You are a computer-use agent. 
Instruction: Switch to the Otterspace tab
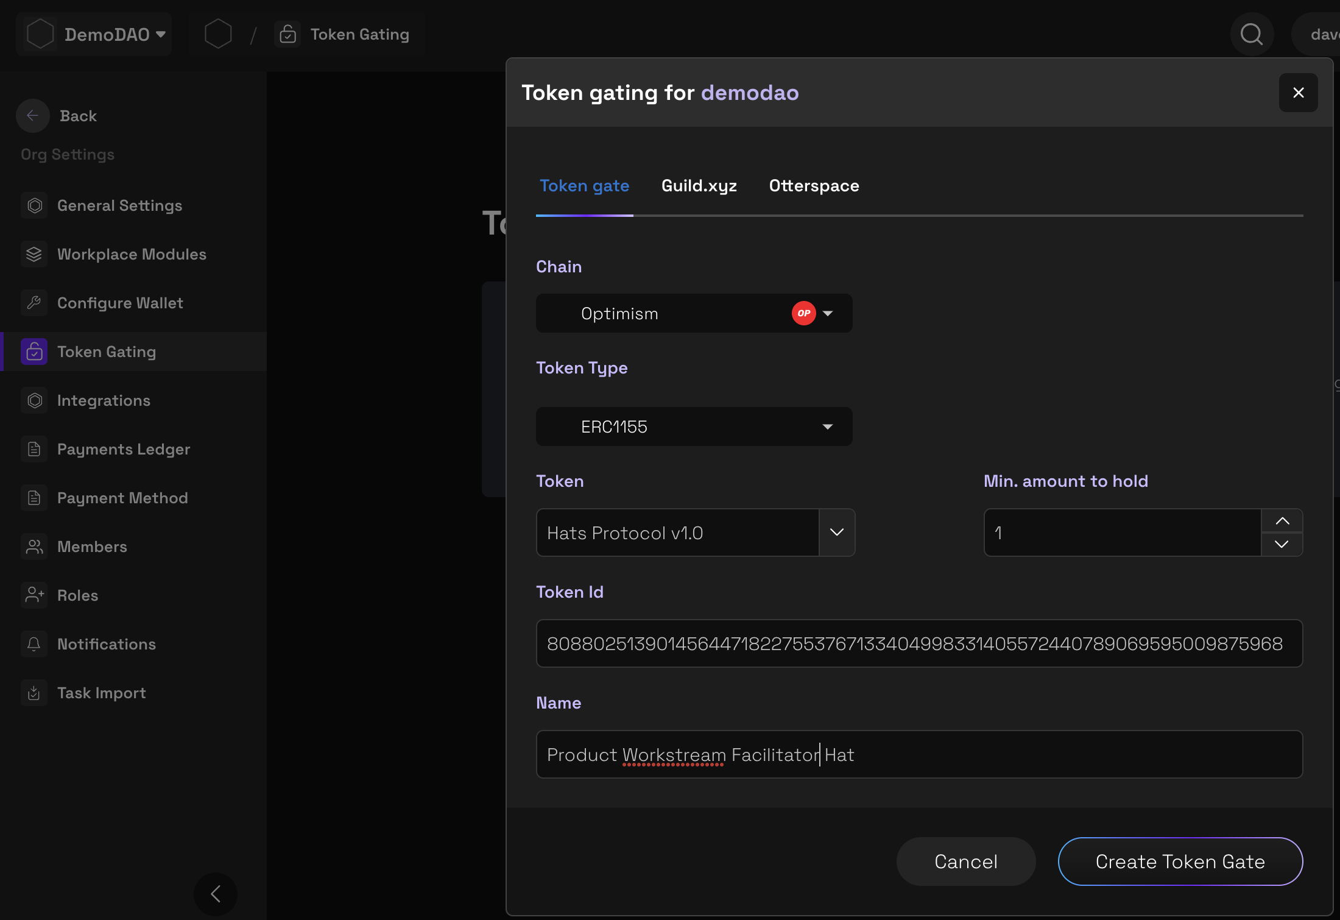814,186
